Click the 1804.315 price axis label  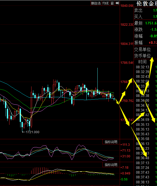click(127, 44)
